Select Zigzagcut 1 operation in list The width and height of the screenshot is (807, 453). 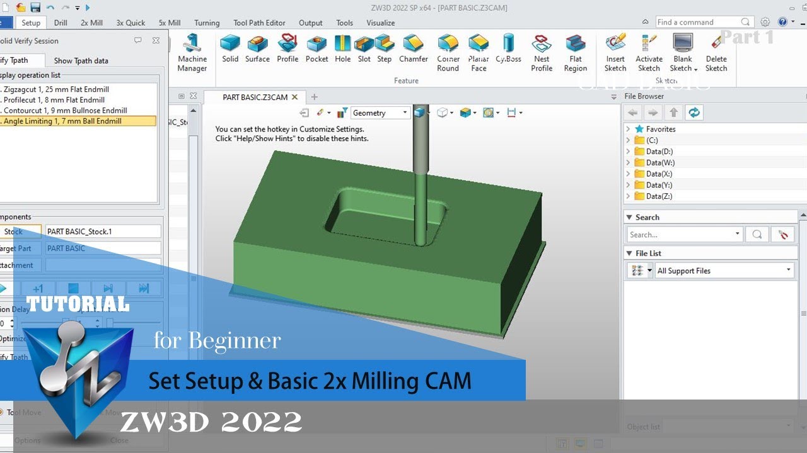78,89
